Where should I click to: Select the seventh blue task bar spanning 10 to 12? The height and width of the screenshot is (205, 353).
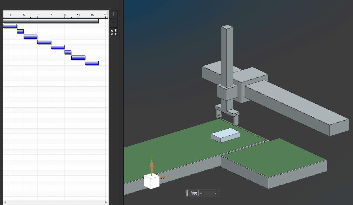pos(78,58)
